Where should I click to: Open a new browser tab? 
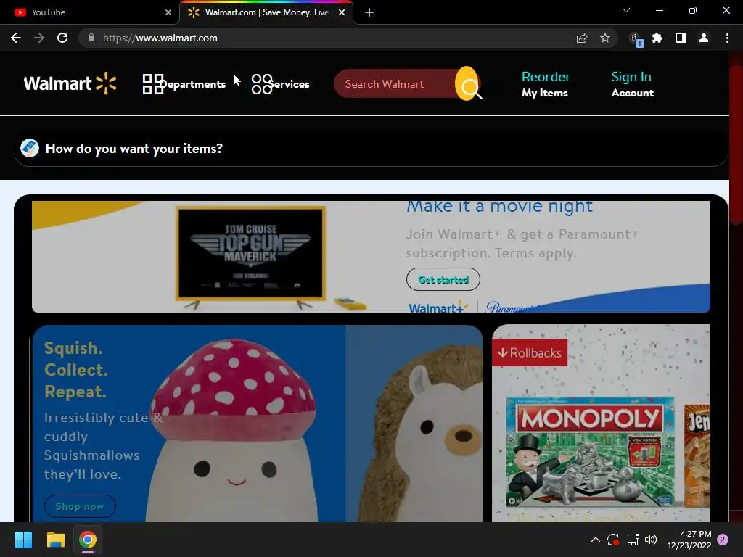(369, 12)
